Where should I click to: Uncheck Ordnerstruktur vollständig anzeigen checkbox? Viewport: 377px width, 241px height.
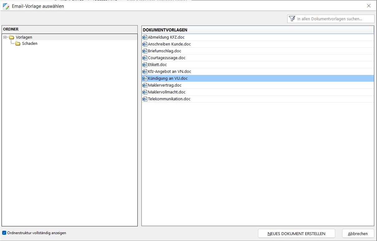(x=4, y=233)
